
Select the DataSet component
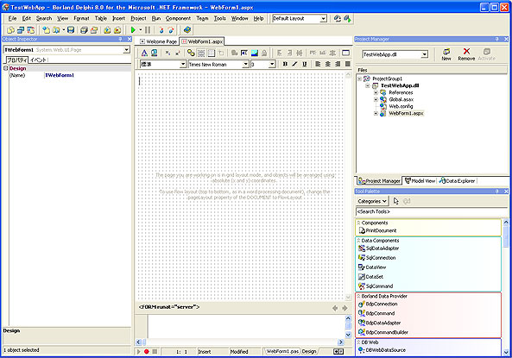[x=370, y=277]
